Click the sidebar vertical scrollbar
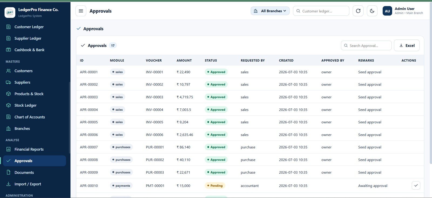Screen dimensions: 432x198 point(69,118)
